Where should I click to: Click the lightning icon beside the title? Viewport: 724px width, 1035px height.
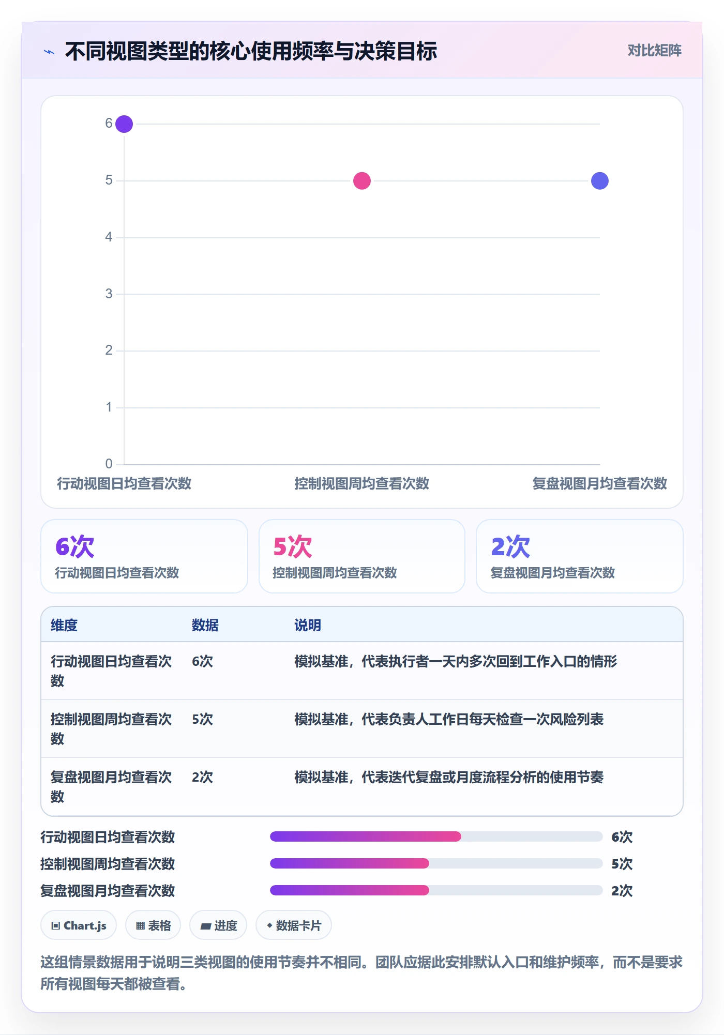49,52
